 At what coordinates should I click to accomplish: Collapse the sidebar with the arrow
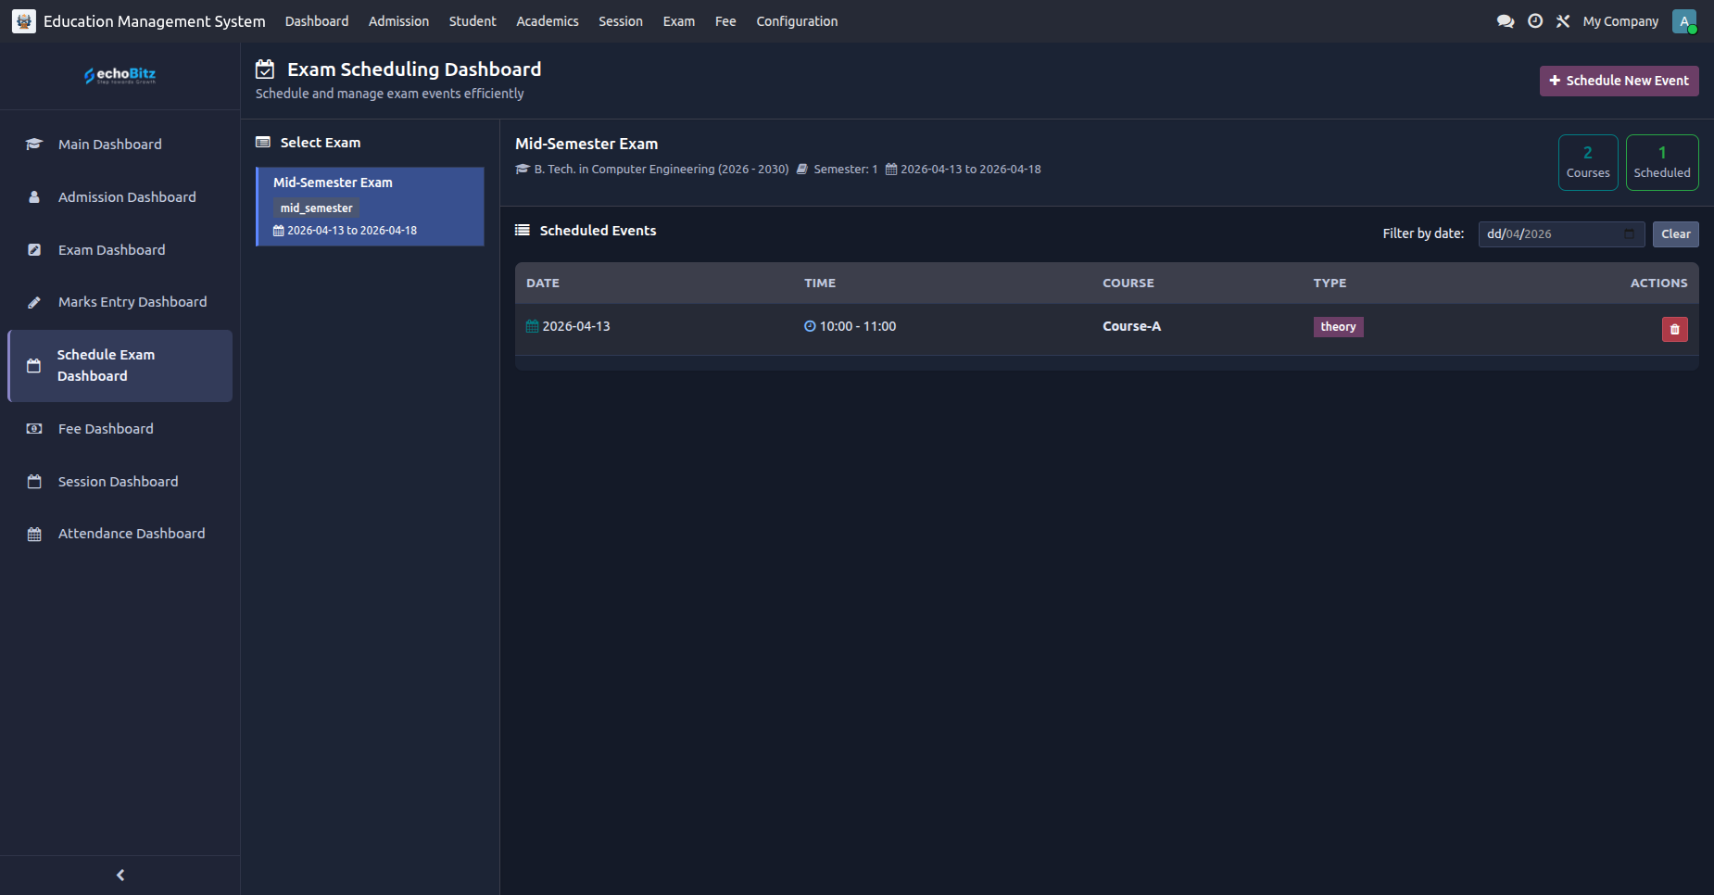(x=120, y=875)
